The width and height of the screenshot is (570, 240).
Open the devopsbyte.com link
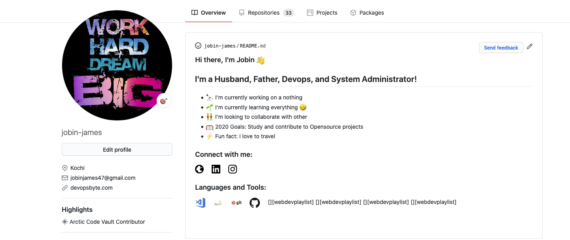91,187
